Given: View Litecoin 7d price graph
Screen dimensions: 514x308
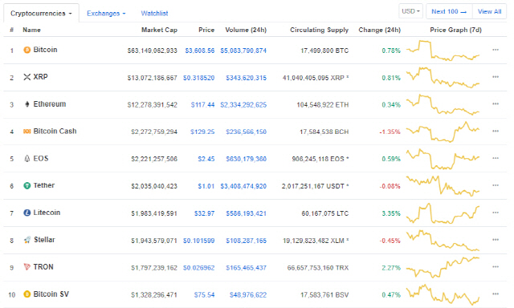Looking at the screenshot, I should click(443, 213).
